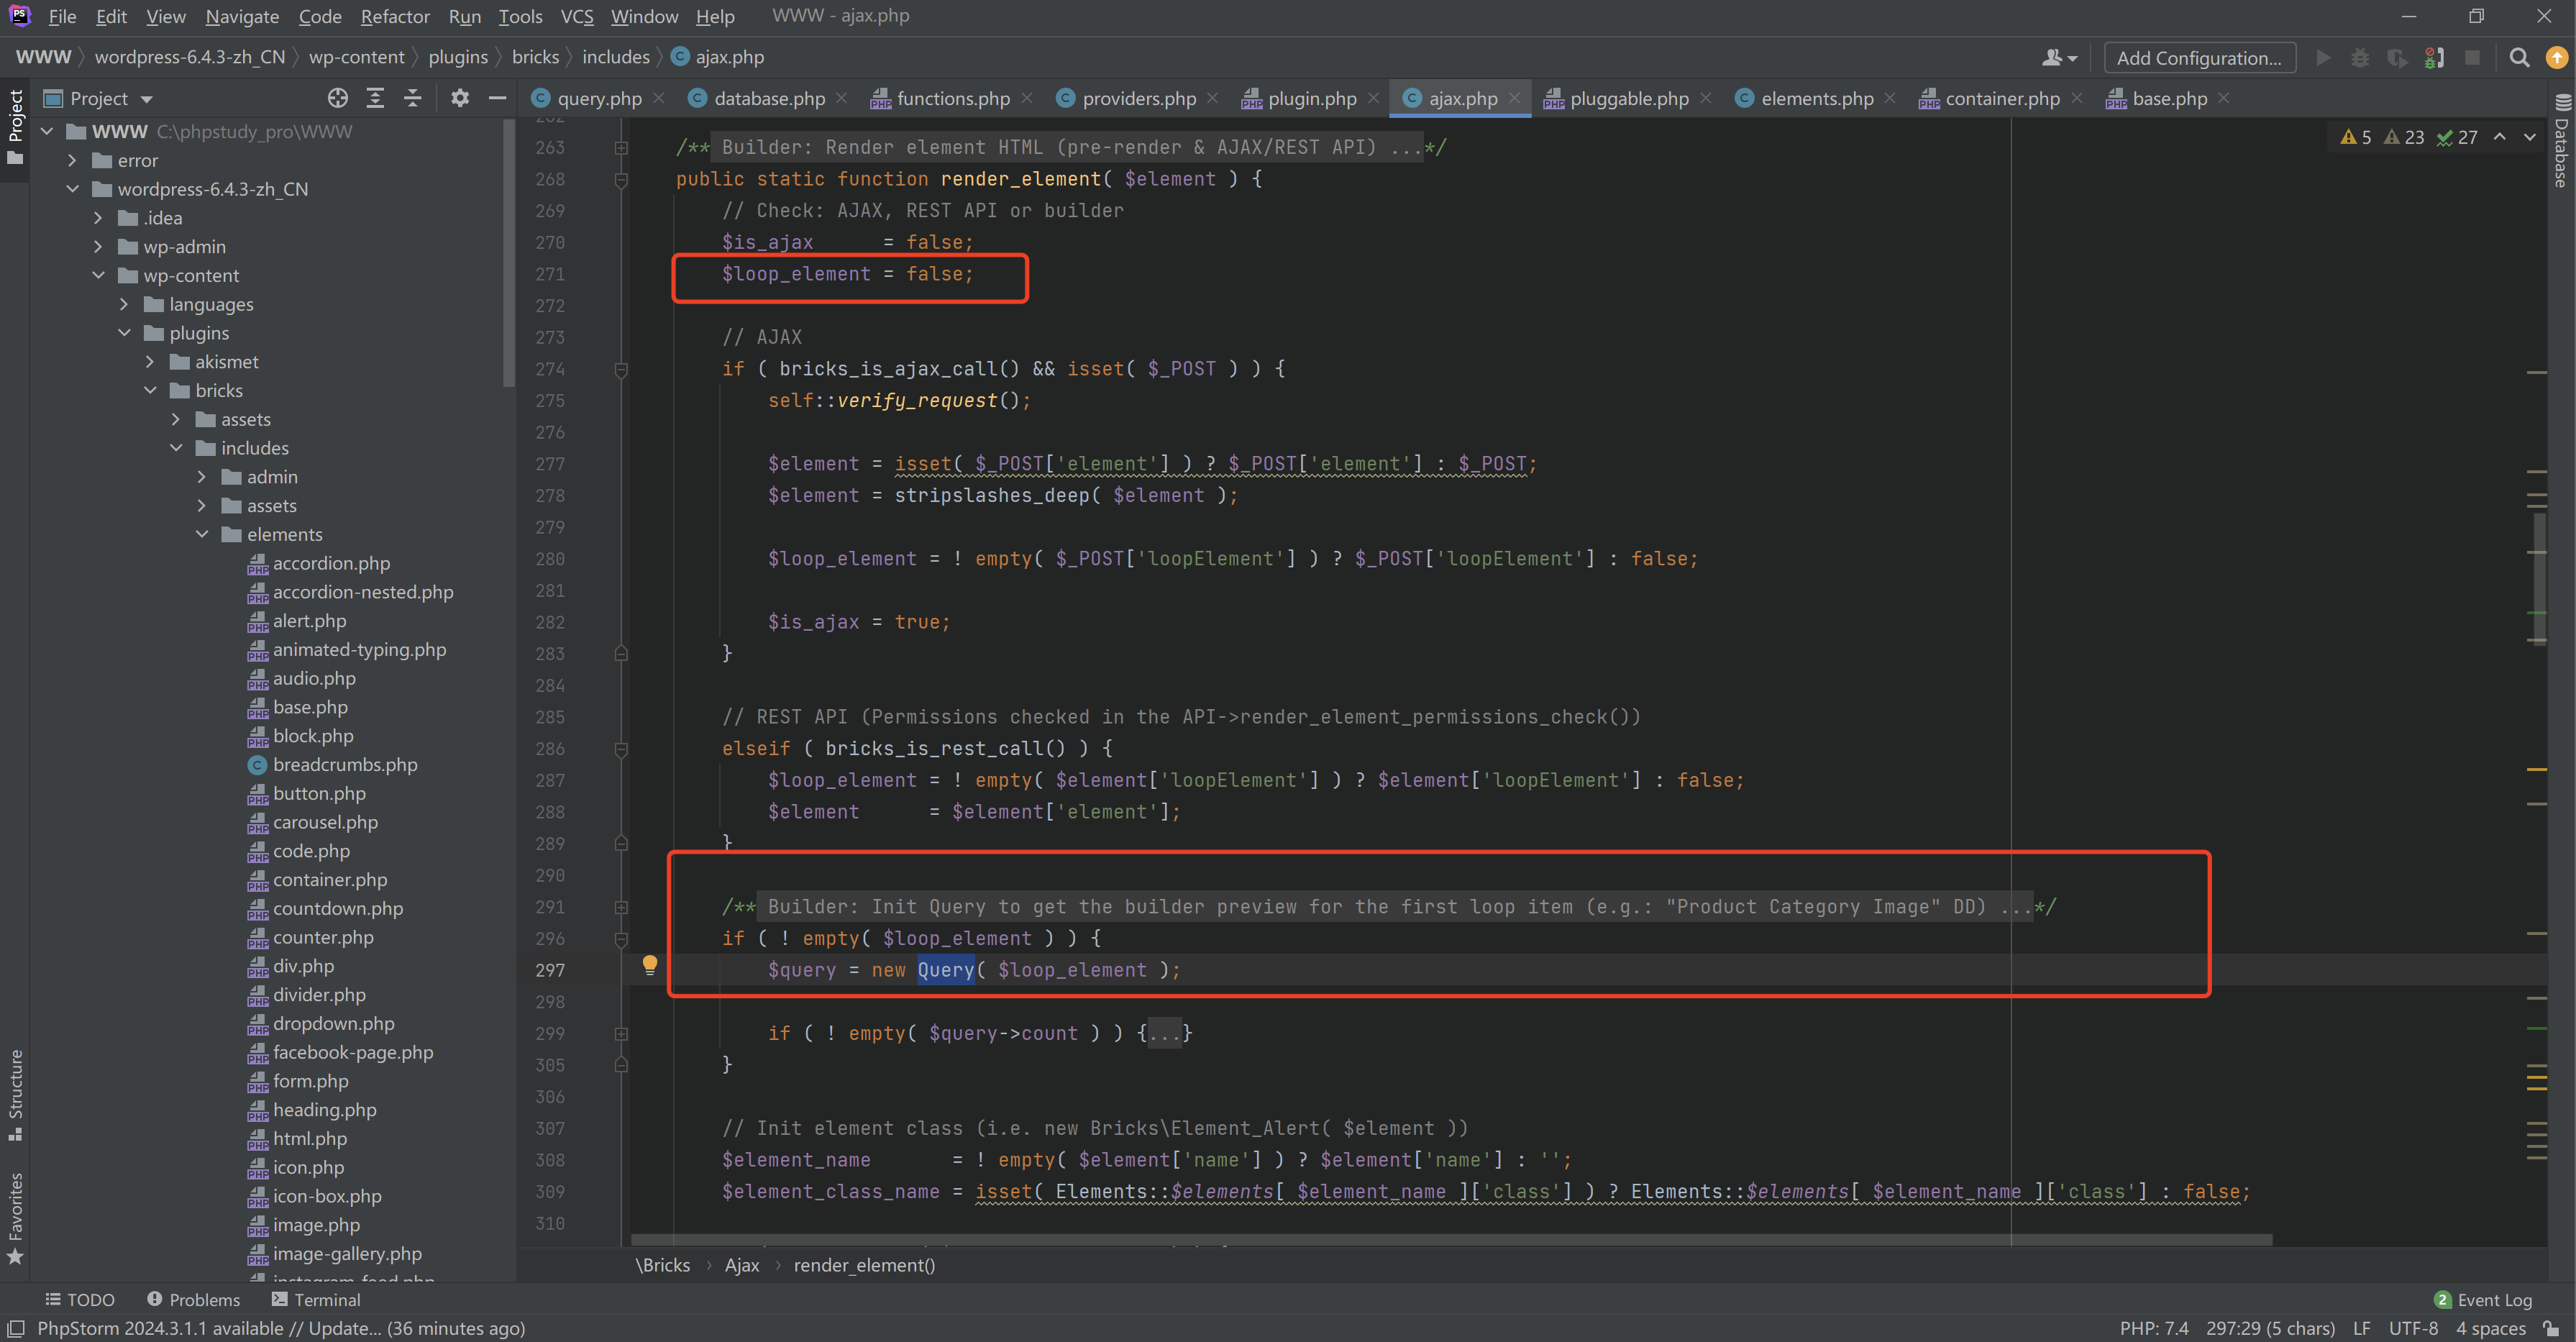This screenshot has width=2576, height=1342.
Task: Go to next highlighted error arrow
Action: 2530,137
